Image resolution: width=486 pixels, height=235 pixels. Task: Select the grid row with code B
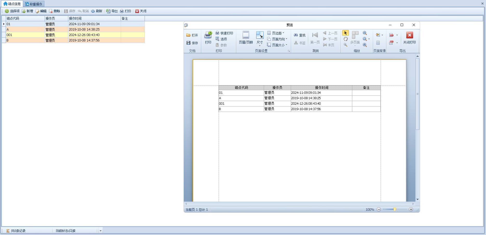(73, 40)
